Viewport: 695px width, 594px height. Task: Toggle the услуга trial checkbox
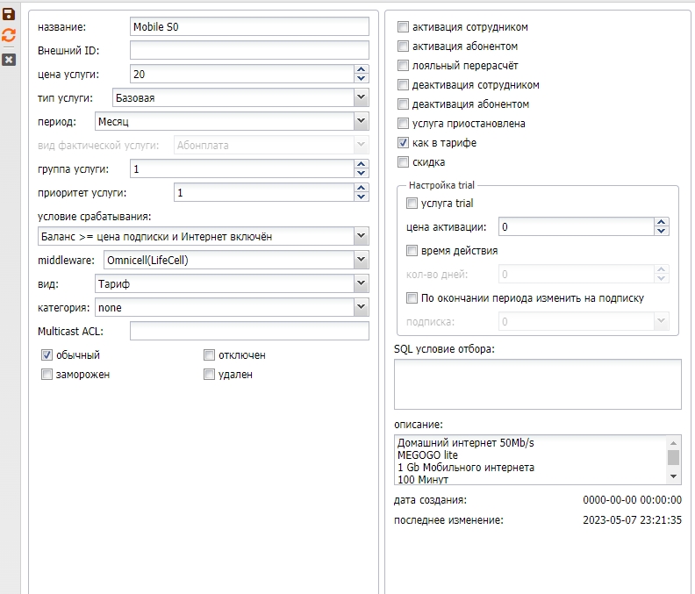pos(412,204)
